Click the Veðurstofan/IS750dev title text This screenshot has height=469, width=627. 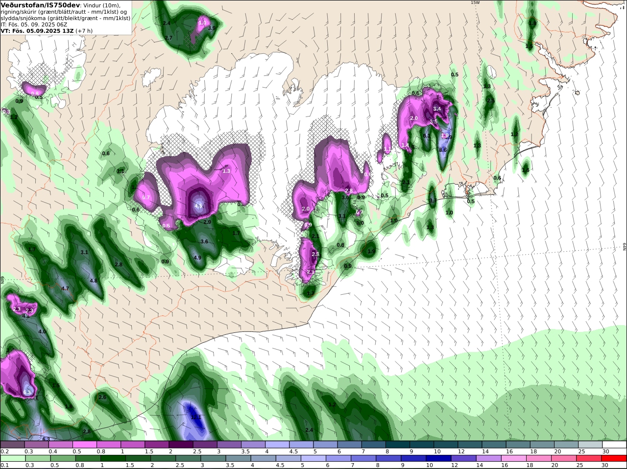[x=41, y=5]
